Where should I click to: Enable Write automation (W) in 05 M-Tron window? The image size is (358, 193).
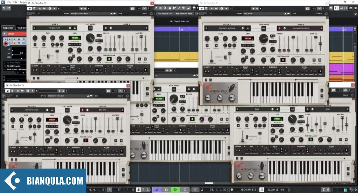pos(44,8)
